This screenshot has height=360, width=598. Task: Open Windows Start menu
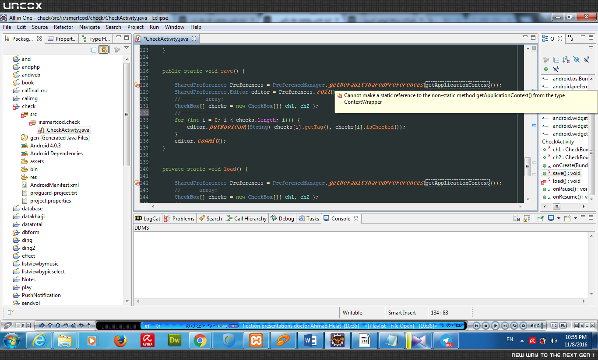pos(11,340)
